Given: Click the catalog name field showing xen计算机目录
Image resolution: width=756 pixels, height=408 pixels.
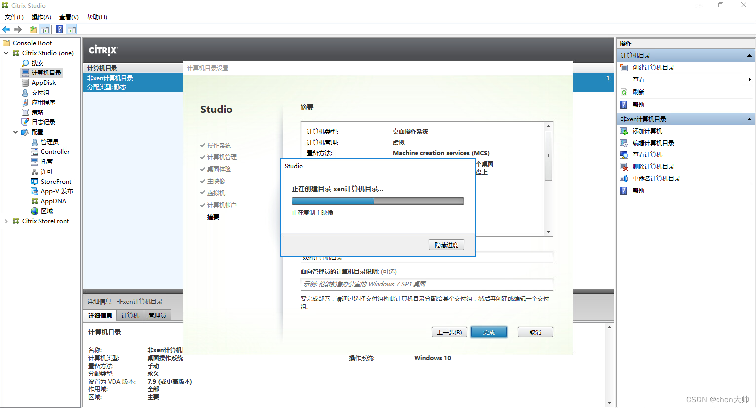Looking at the screenshot, I should click(x=427, y=258).
